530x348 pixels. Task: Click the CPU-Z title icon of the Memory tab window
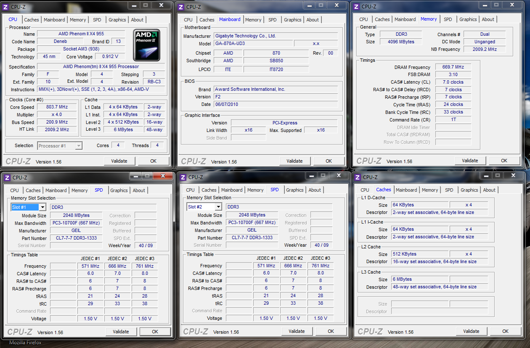[x=356, y=6]
